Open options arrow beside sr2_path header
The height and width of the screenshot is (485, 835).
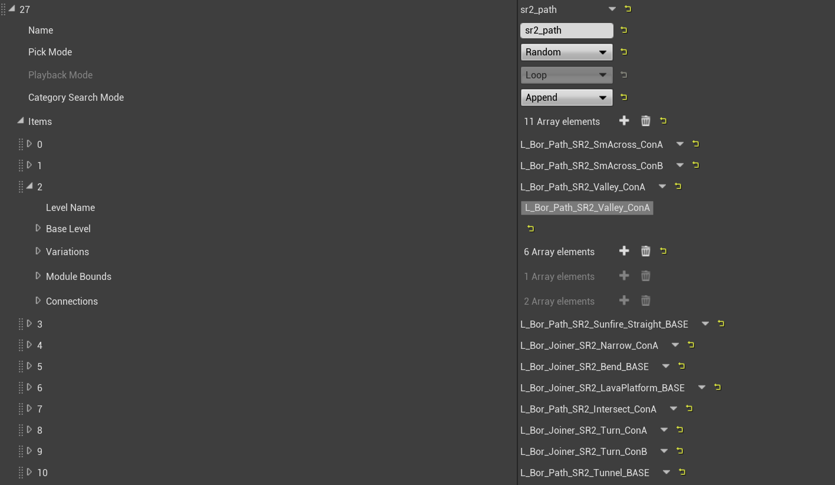(x=612, y=9)
